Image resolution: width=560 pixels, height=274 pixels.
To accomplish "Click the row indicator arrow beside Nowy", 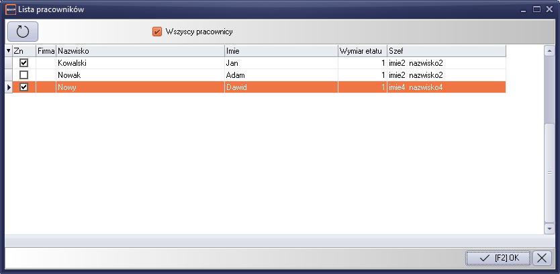I will pyautogui.click(x=8, y=87).
